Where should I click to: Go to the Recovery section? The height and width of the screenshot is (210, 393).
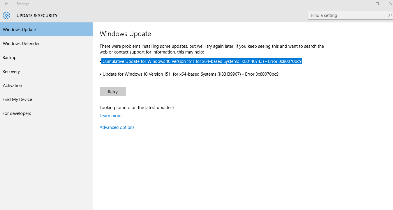point(46,71)
